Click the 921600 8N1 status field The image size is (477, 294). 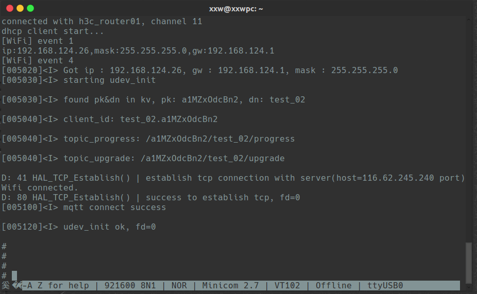130,285
